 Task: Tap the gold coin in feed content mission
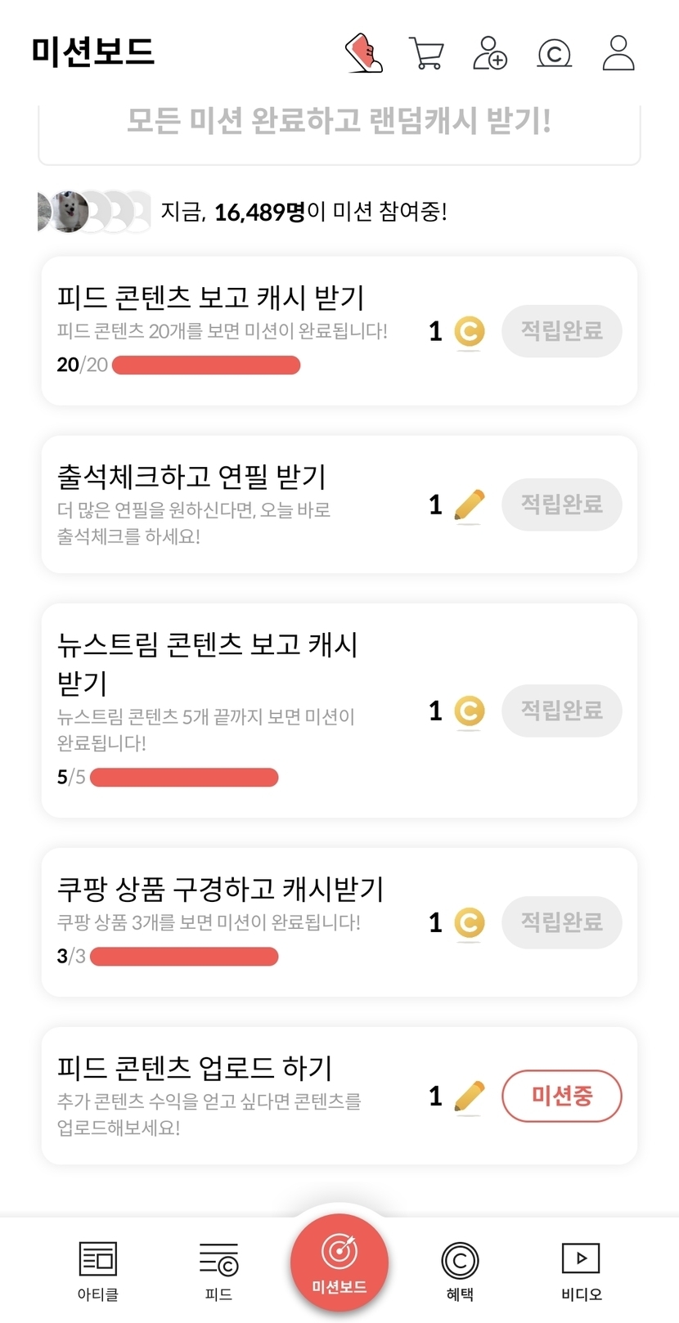coord(469,332)
